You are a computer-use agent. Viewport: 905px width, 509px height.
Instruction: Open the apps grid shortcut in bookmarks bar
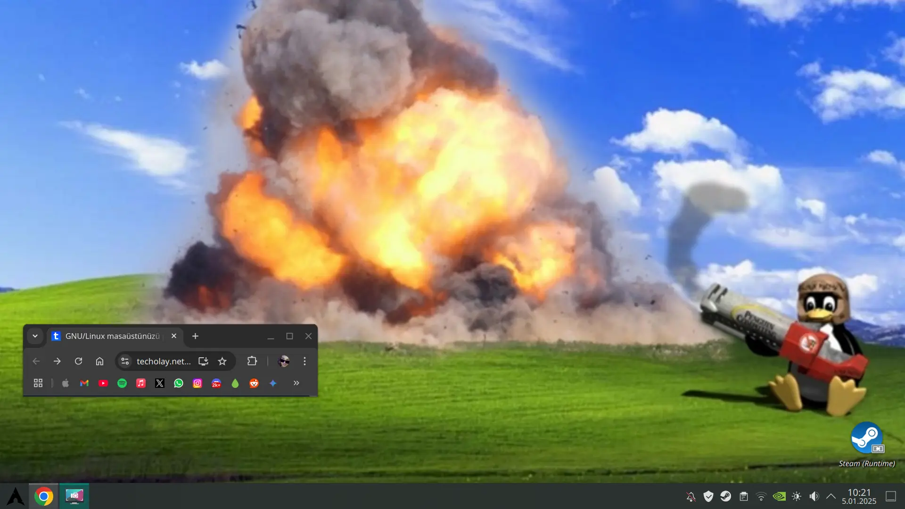(38, 383)
